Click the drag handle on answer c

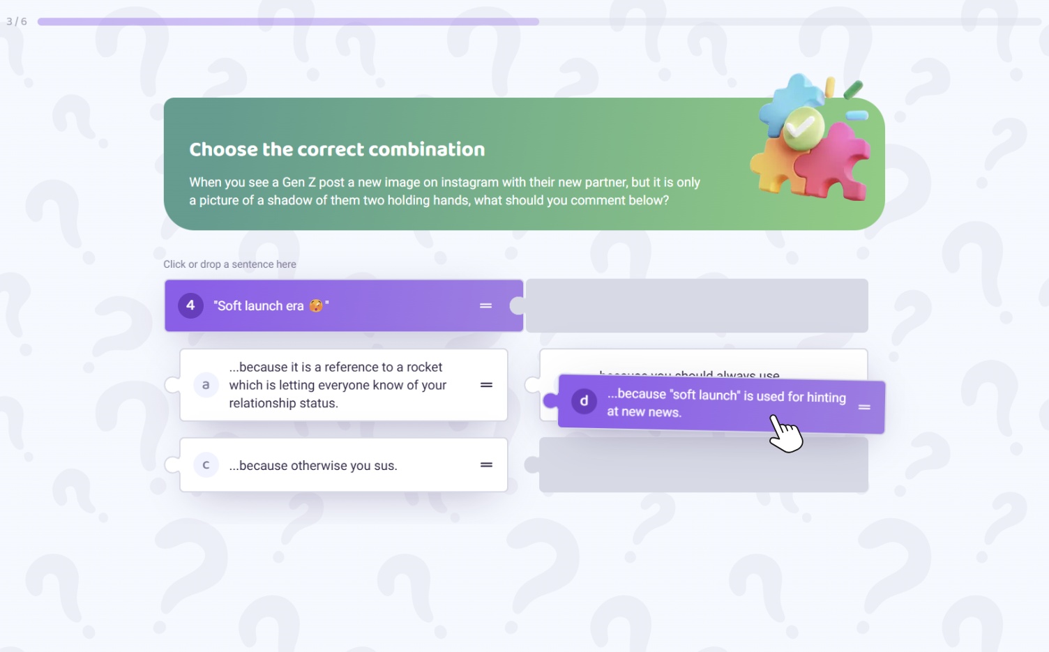(x=486, y=465)
